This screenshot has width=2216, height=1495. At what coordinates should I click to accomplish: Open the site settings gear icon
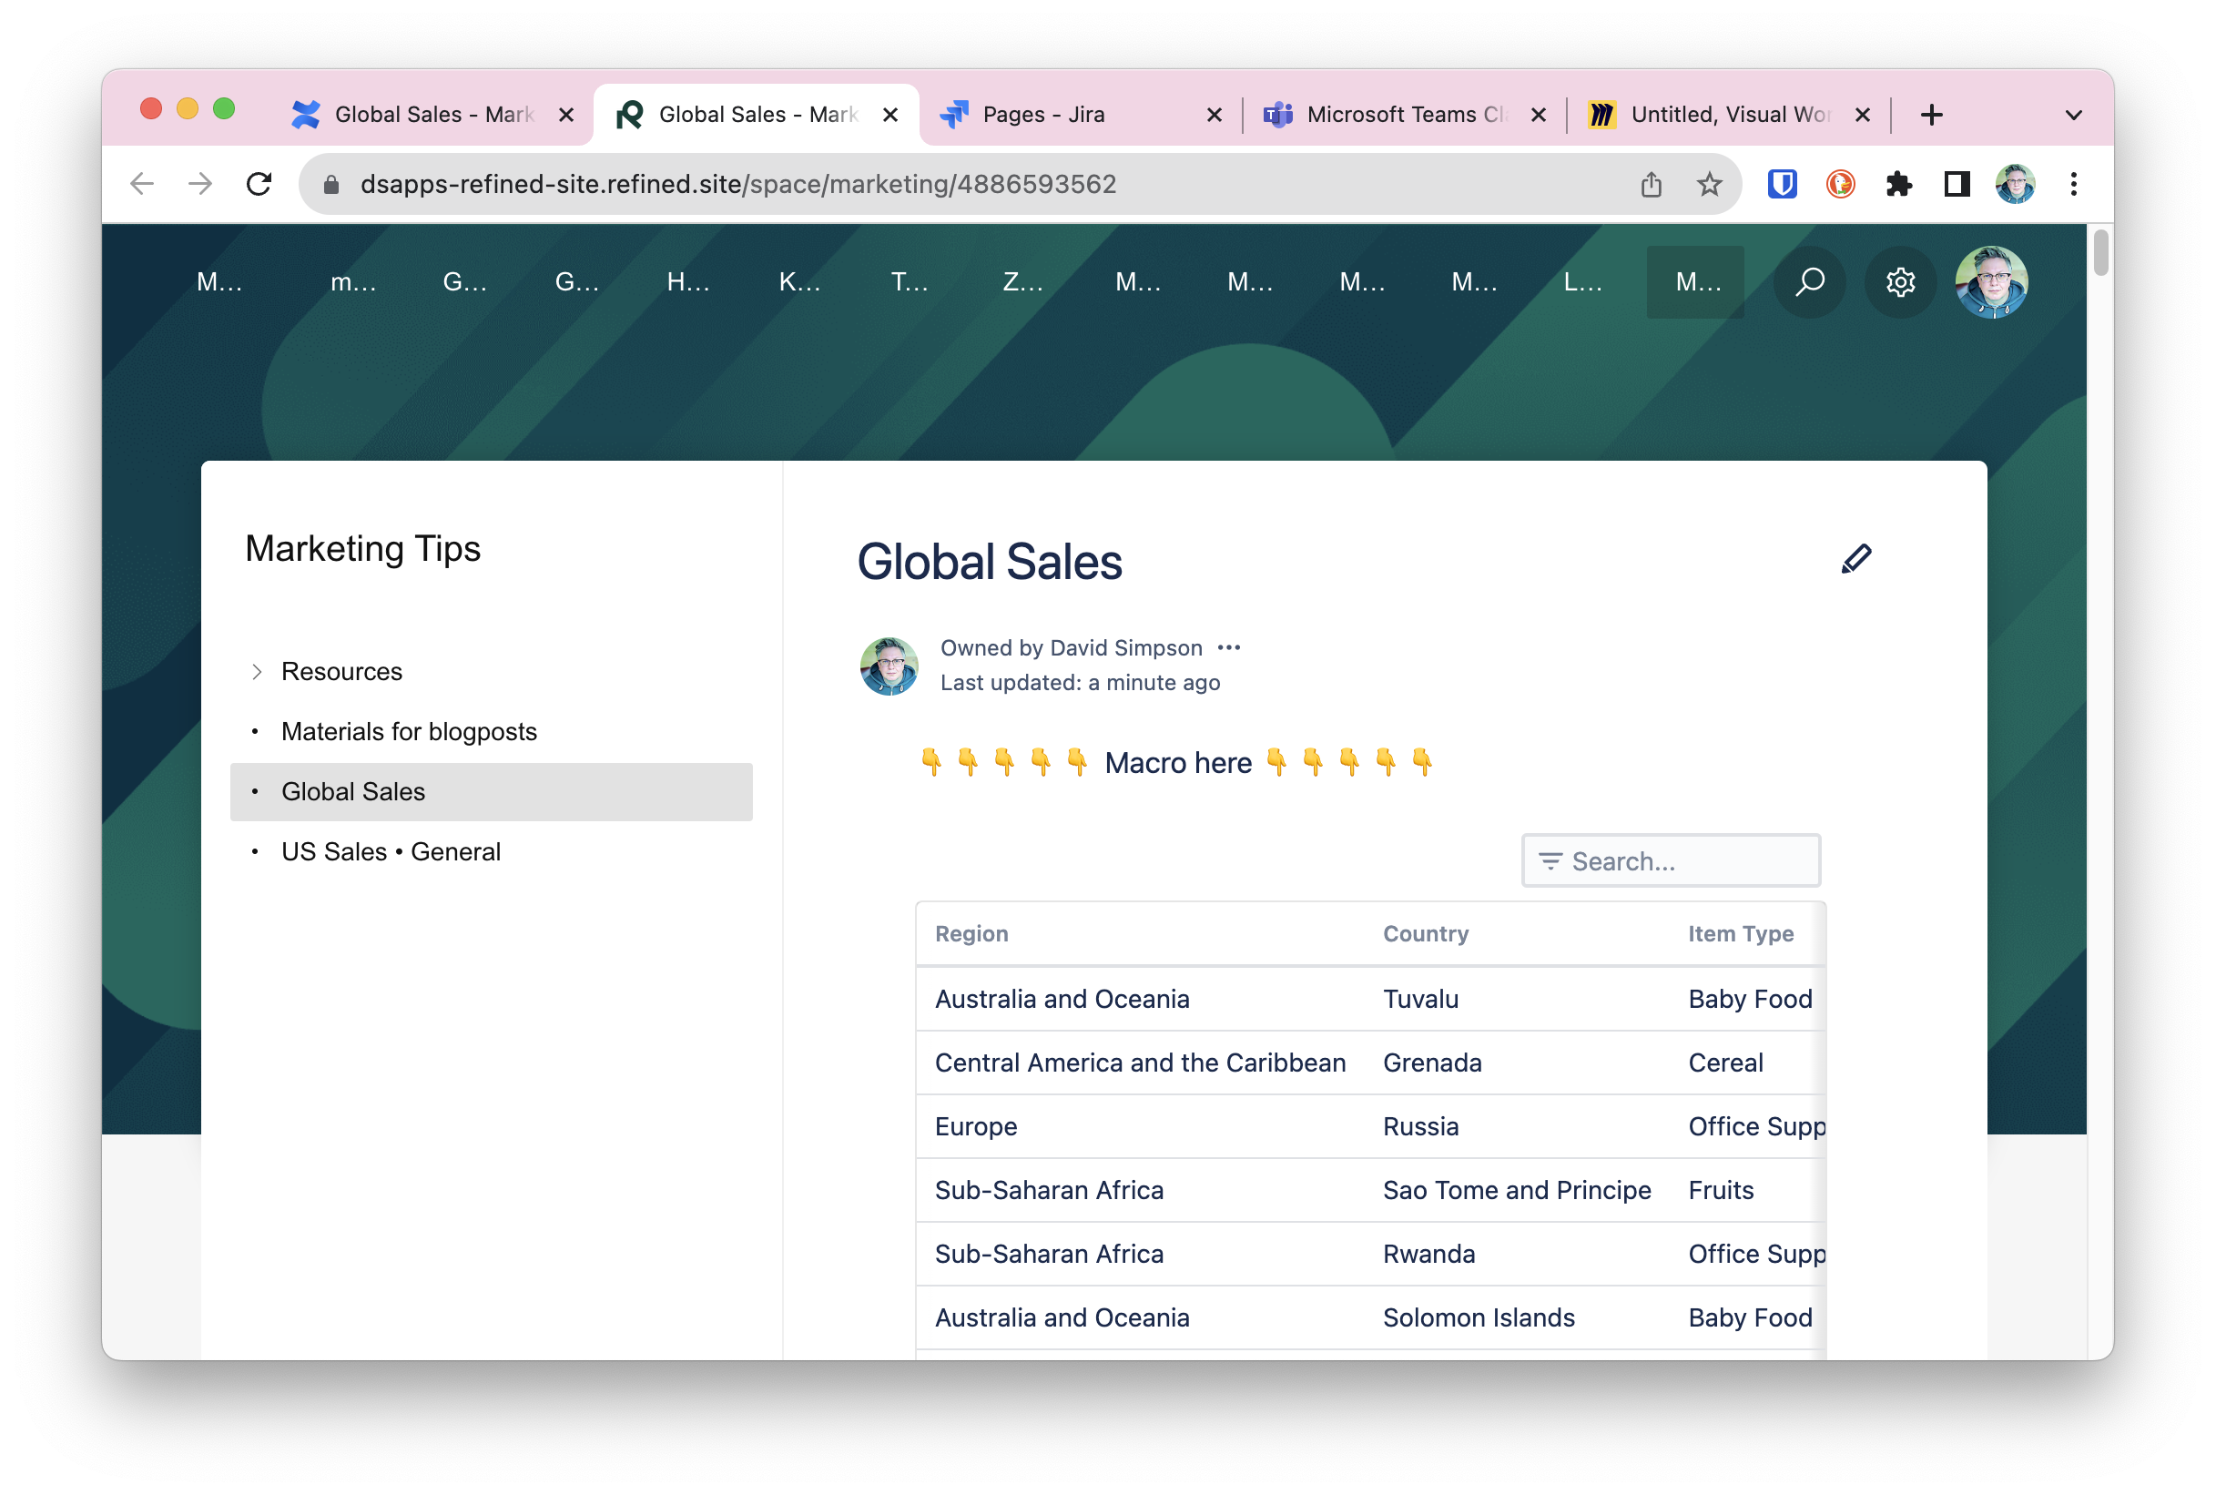tap(1899, 282)
